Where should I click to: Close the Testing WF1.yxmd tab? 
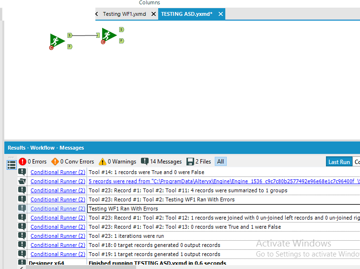tap(153, 14)
